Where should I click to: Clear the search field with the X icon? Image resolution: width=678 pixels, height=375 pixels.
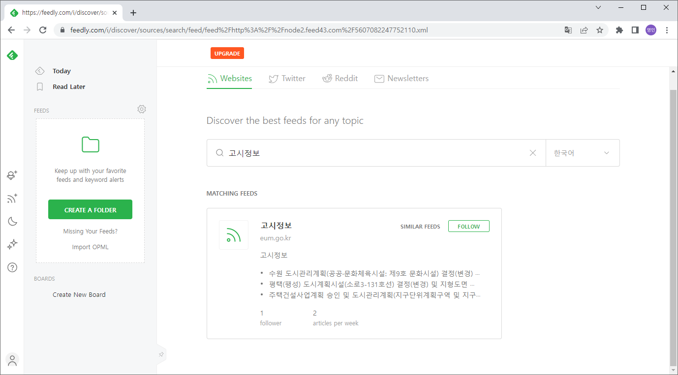[x=533, y=153]
